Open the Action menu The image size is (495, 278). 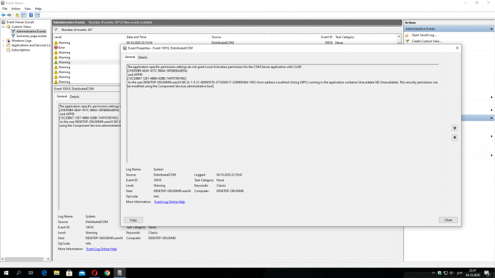click(15, 9)
